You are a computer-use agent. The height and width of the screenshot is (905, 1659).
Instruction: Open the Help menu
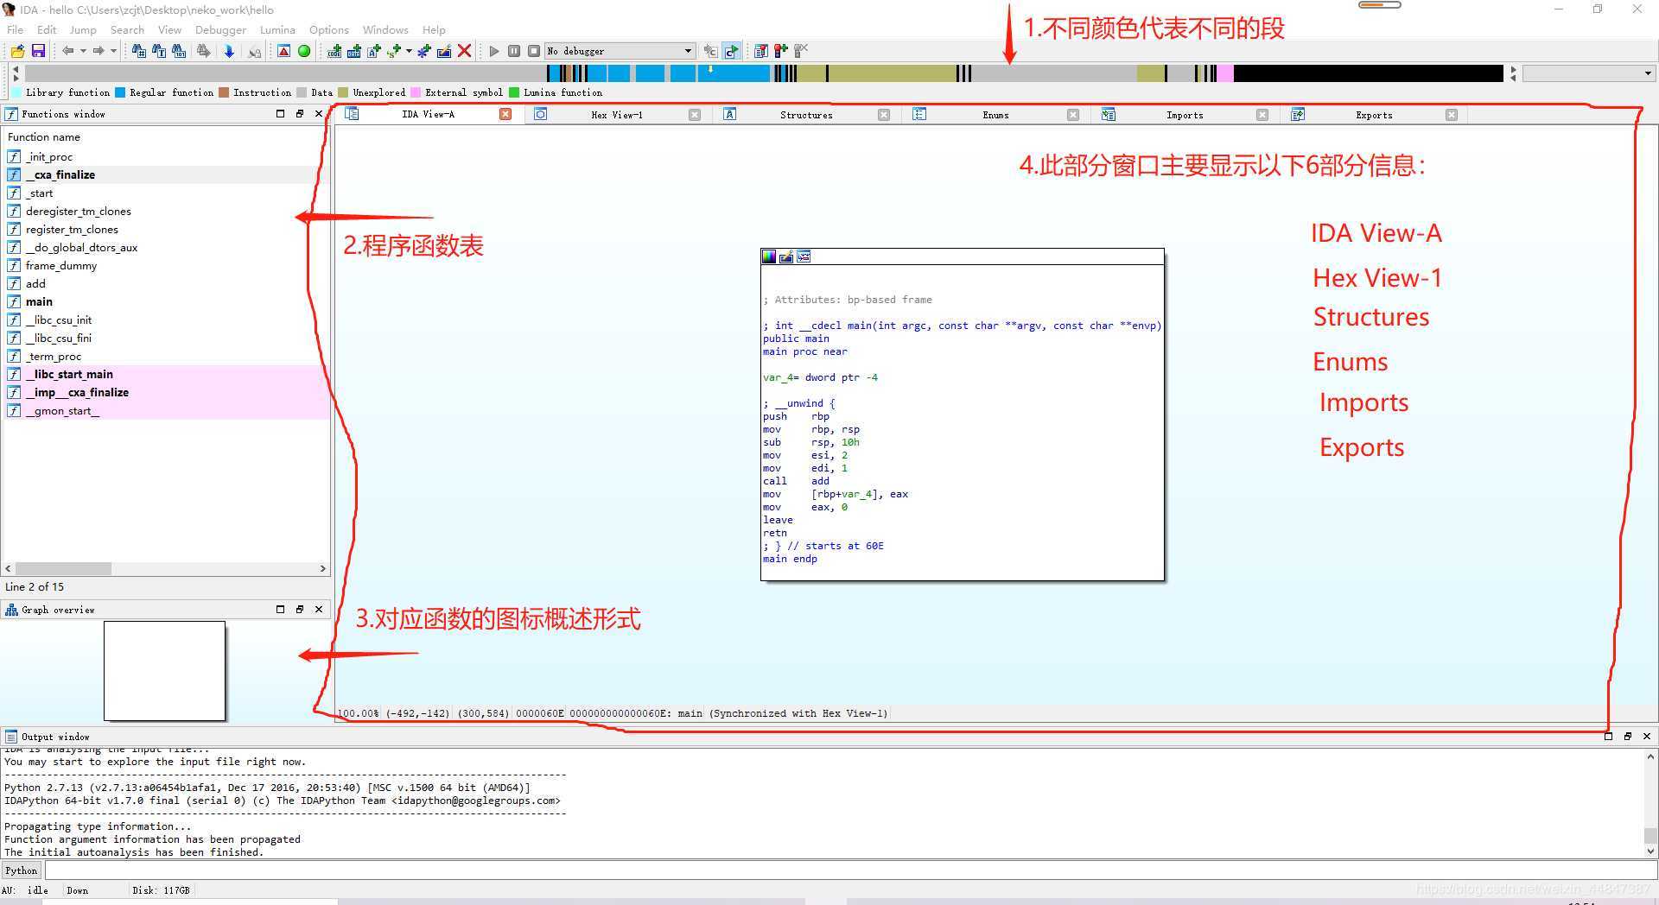coord(434,29)
